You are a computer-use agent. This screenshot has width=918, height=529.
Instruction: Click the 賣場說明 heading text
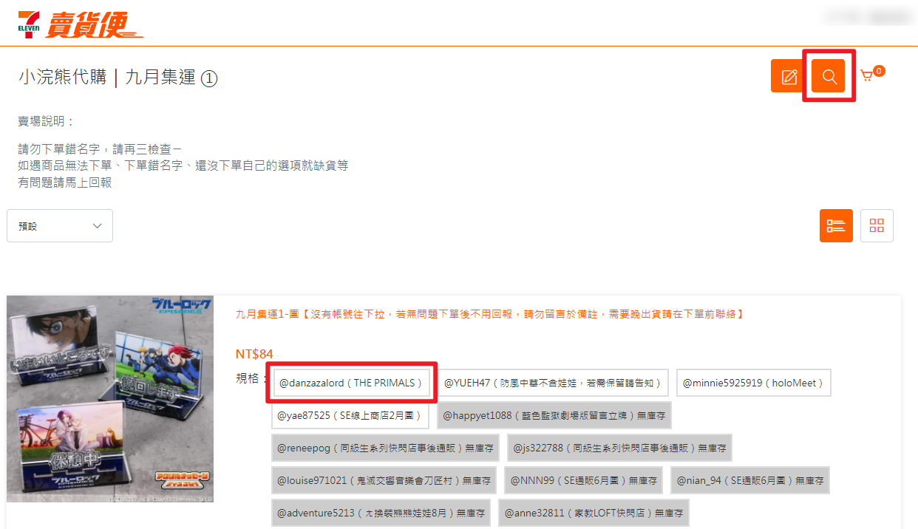coord(46,121)
